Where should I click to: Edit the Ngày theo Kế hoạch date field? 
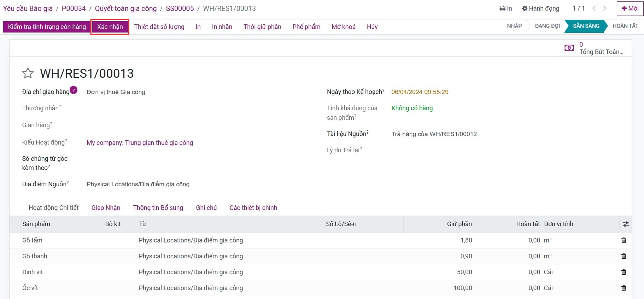tap(420, 92)
